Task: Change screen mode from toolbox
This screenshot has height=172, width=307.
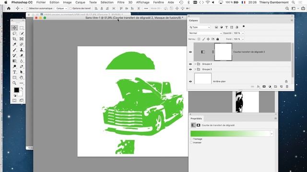Action: click(x=21, y=100)
